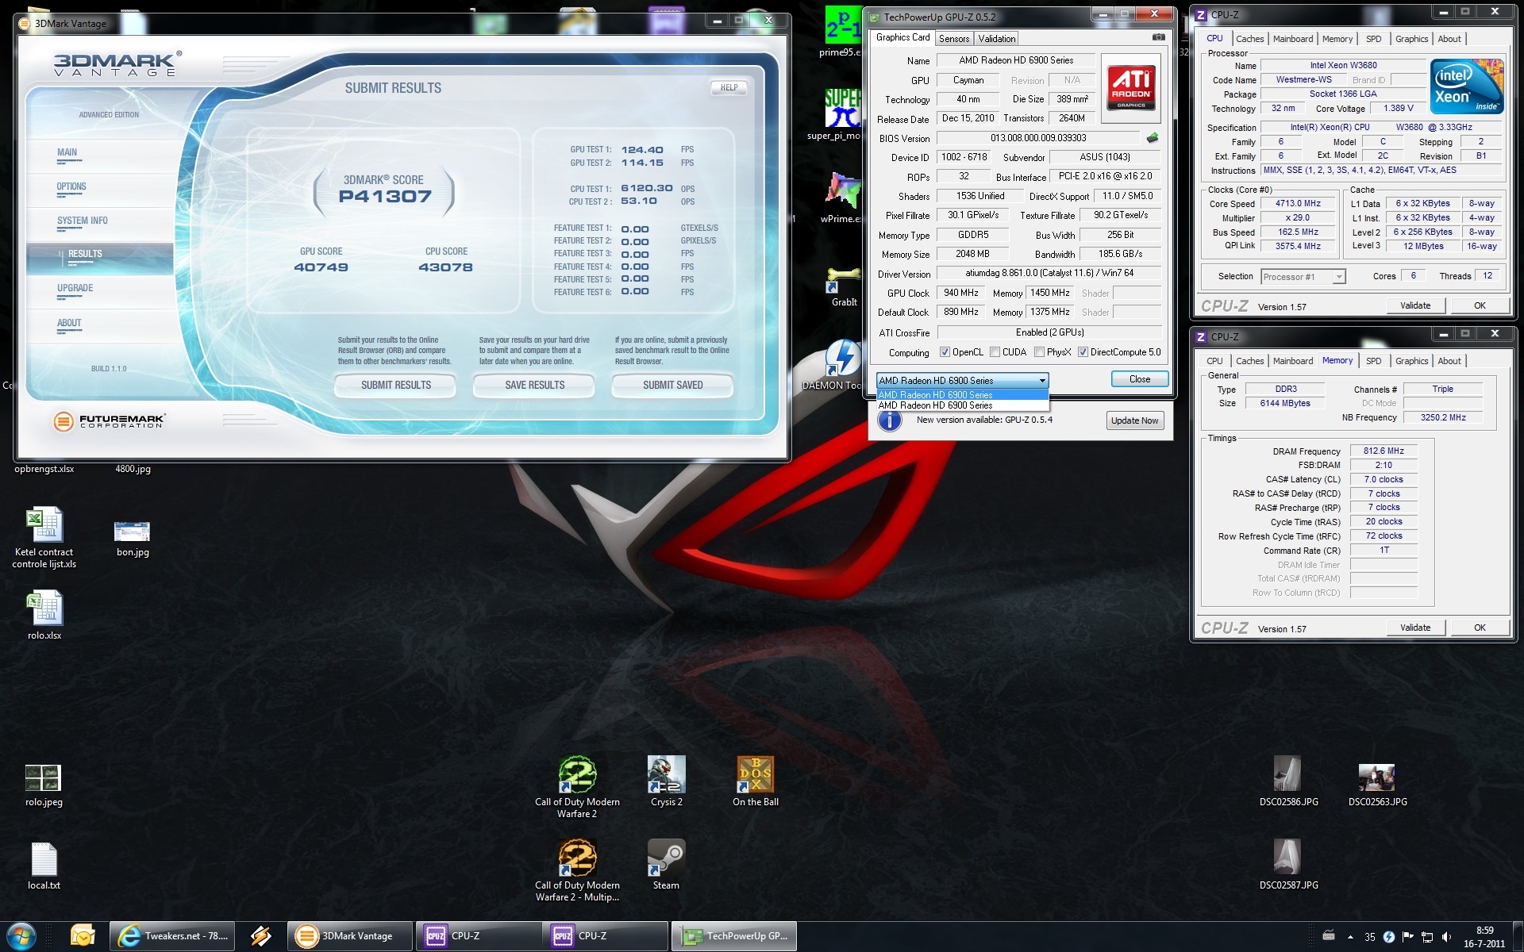Image resolution: width=1524 pixels, height=952 pixels.
Task: Click the volume speaker icon in system tray
Action: click(x=1446, y=937)
